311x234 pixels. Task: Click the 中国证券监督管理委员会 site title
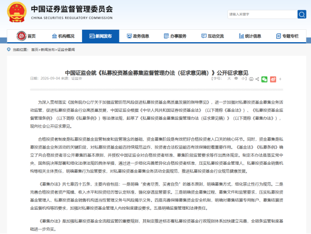72,9
